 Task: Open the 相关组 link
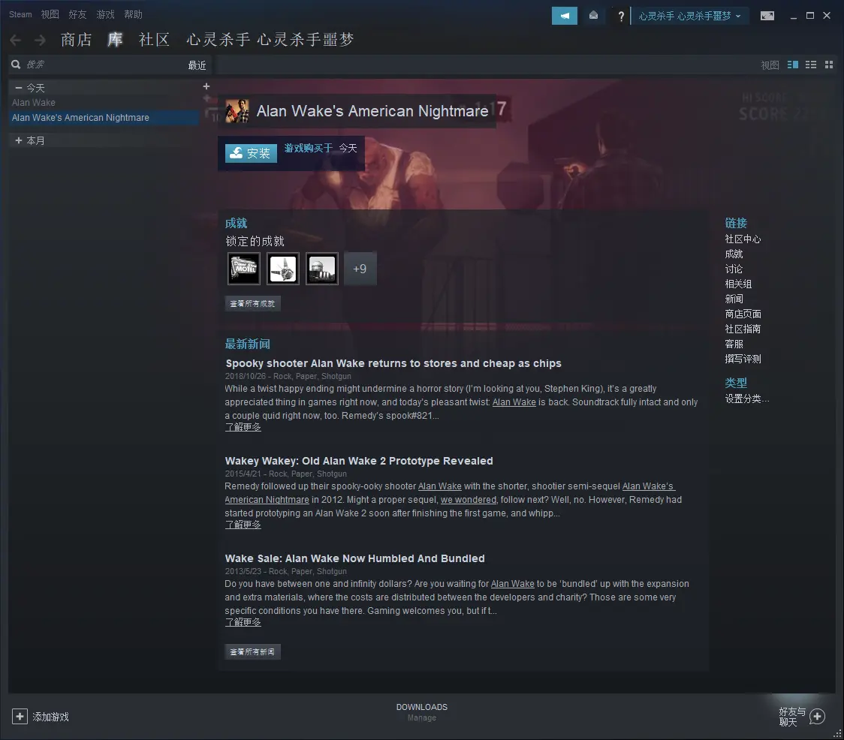pos(738,284)
